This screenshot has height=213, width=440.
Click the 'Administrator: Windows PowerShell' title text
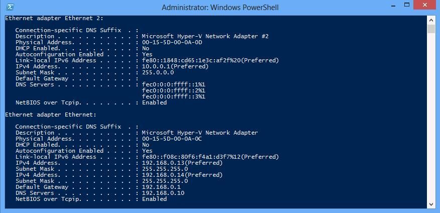click(x=220, y=8)
